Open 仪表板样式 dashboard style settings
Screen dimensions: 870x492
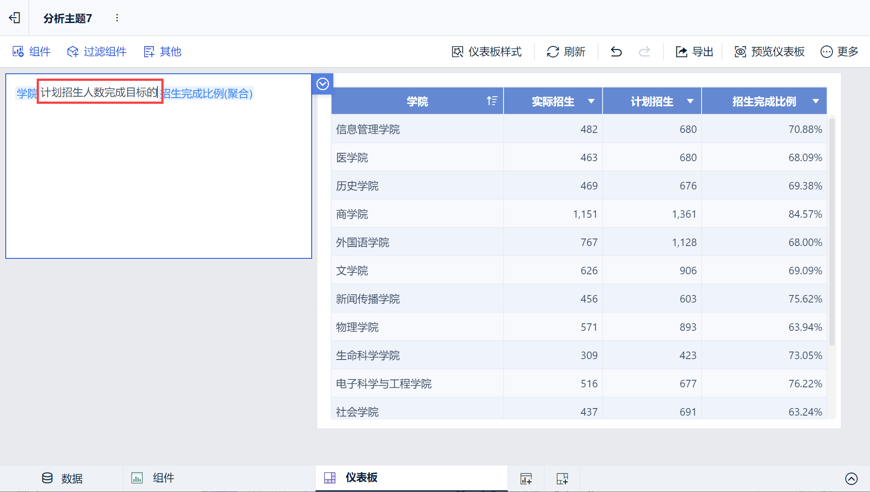tap(486, 52)
